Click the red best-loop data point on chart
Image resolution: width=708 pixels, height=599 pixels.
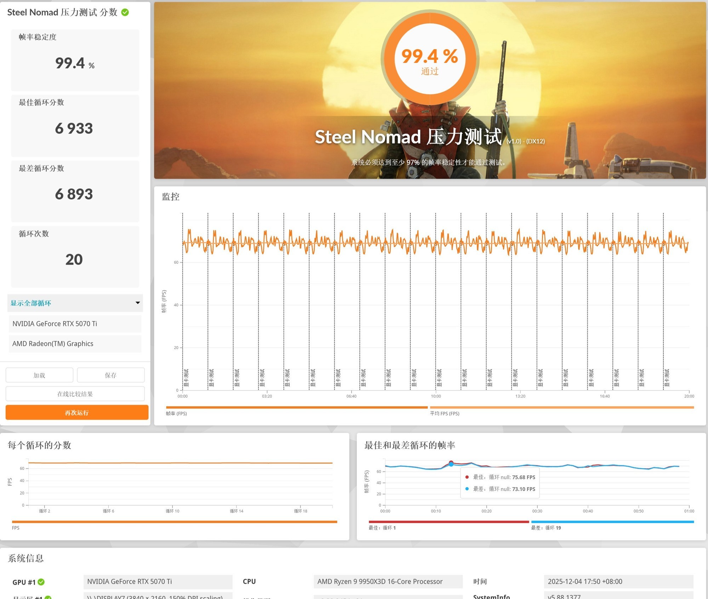(x=451, y=462)
